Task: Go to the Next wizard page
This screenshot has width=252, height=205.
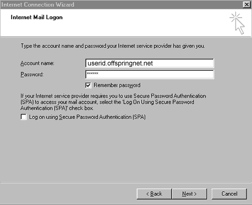Action: coord(190,194)
